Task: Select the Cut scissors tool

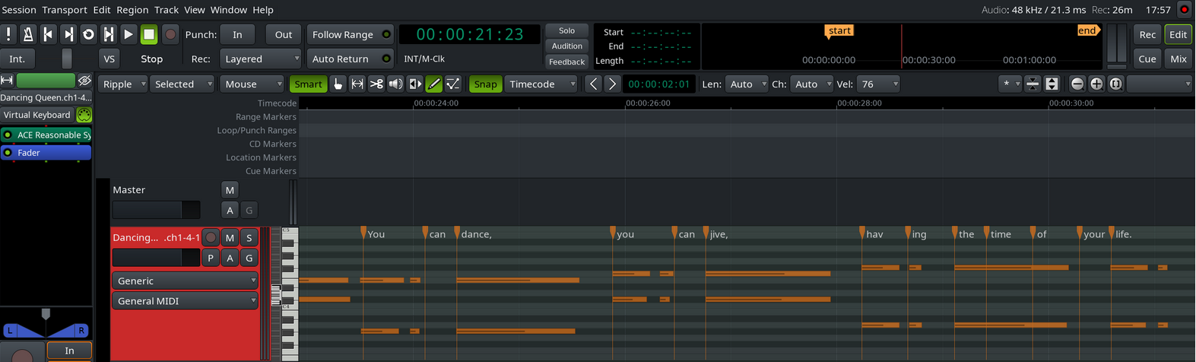Action: tap(376, 84)
